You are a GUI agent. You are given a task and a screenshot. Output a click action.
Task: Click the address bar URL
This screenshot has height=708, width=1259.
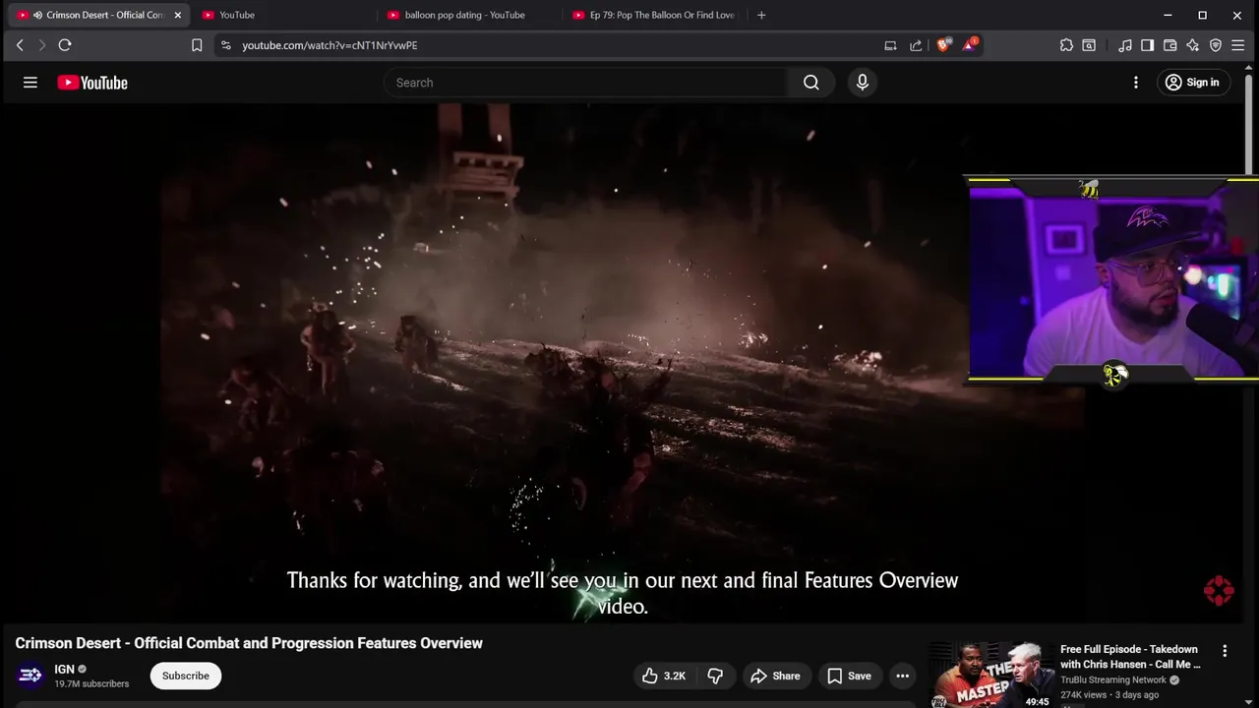330,45
